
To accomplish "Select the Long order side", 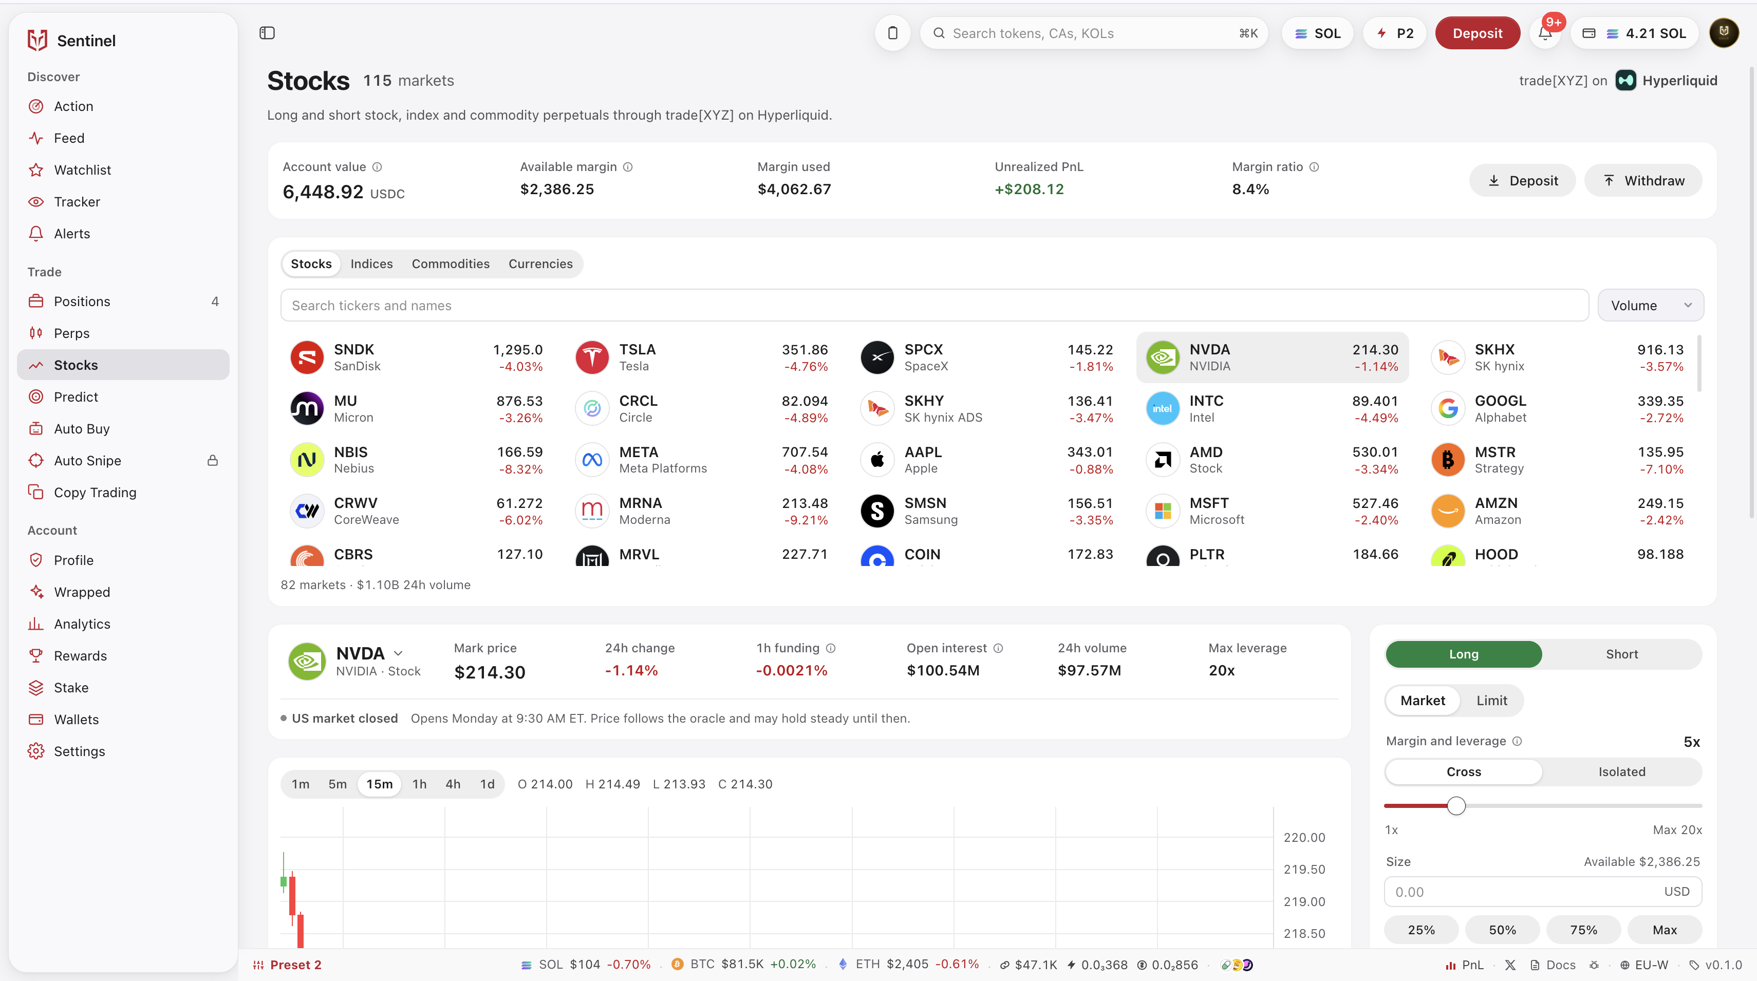I will [x=1464, y=654].
